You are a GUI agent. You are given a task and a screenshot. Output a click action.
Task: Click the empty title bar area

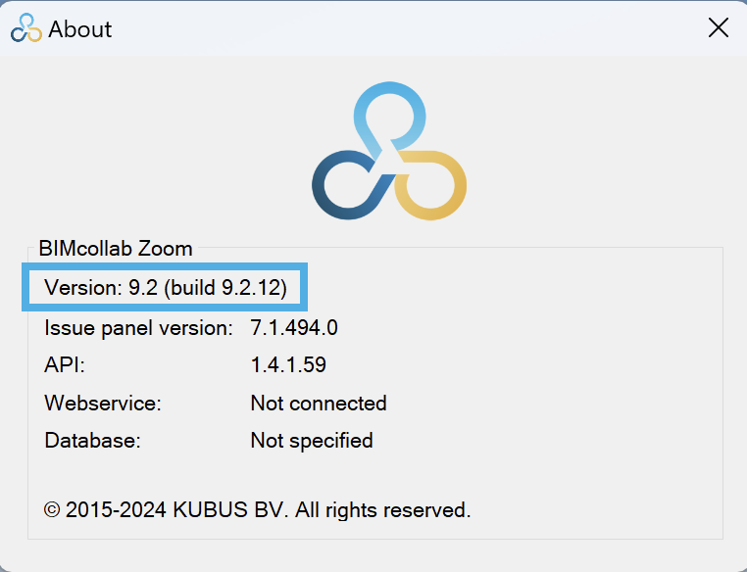[410, 28]
